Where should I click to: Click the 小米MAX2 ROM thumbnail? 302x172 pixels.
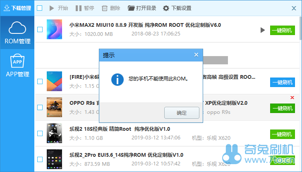pos(54,29)
